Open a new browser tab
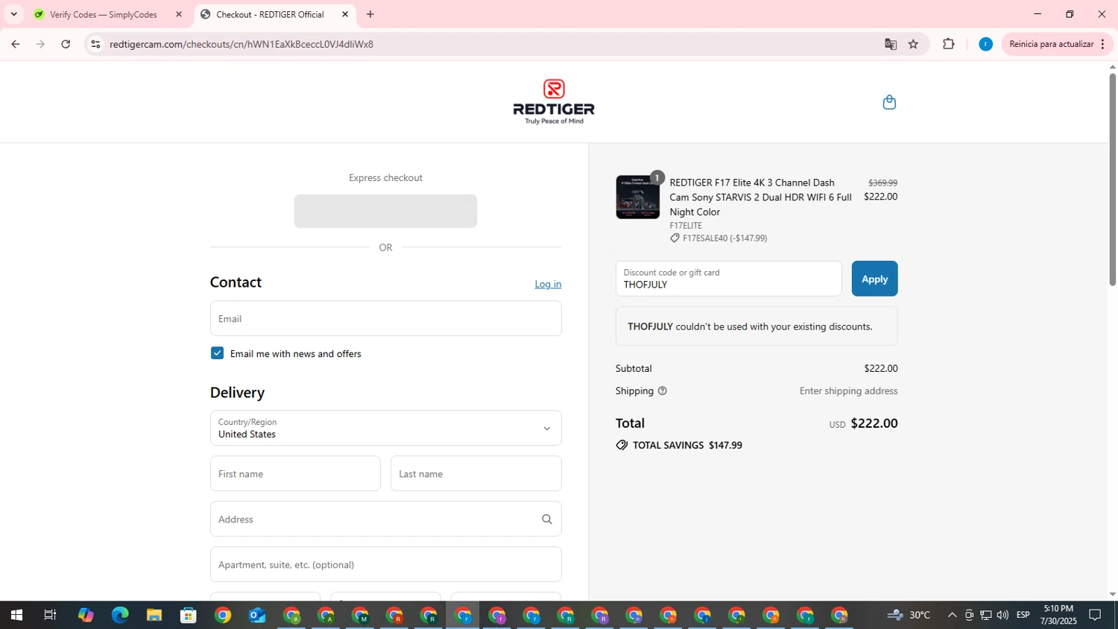 tap(370, 14)
